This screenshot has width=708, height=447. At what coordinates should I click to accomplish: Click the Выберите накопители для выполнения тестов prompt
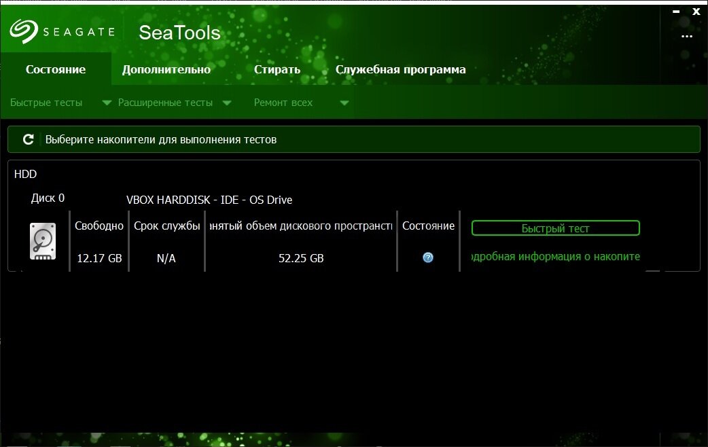[x=161, y=139]
